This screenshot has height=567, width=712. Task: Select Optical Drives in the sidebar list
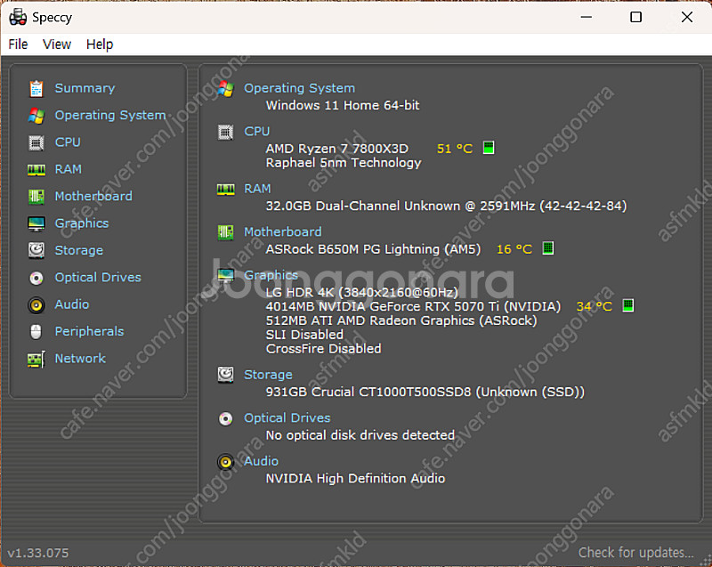coord(98,278)
